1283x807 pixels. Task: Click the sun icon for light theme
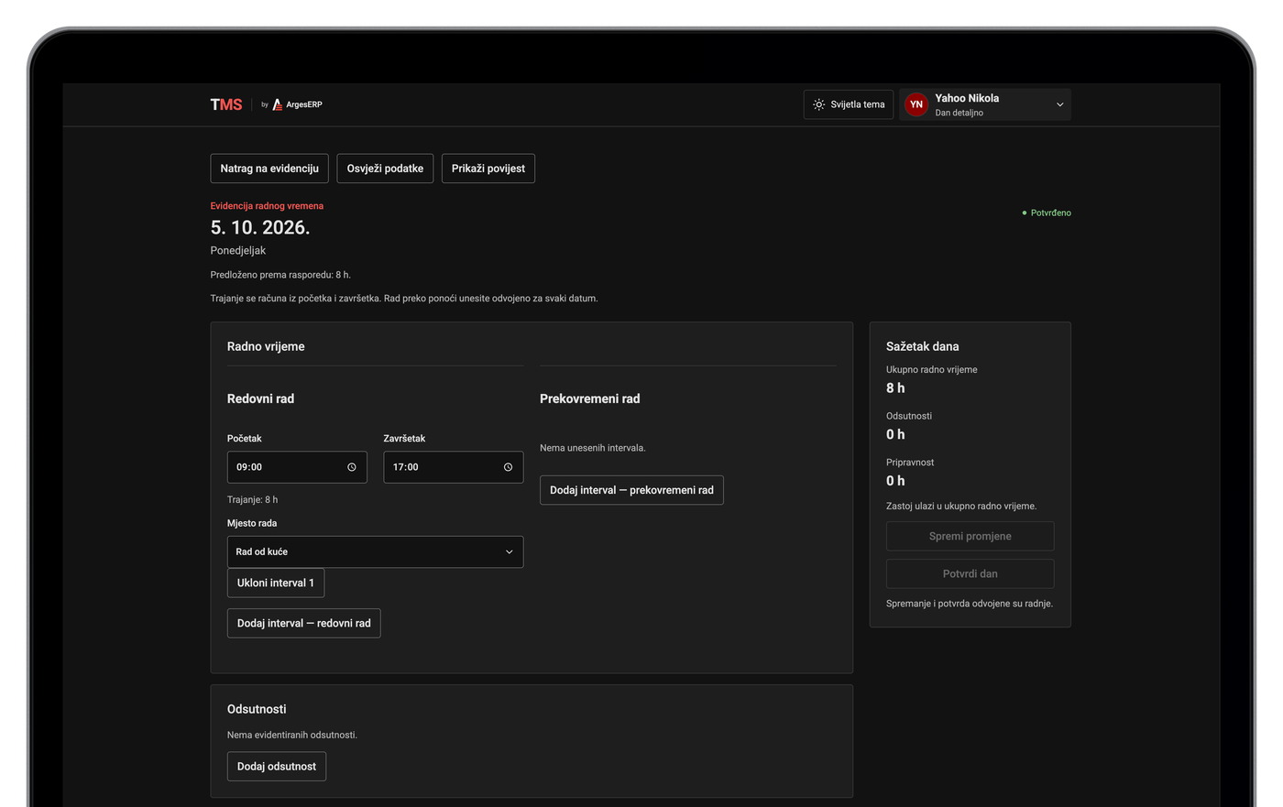(x=819, y=104)
